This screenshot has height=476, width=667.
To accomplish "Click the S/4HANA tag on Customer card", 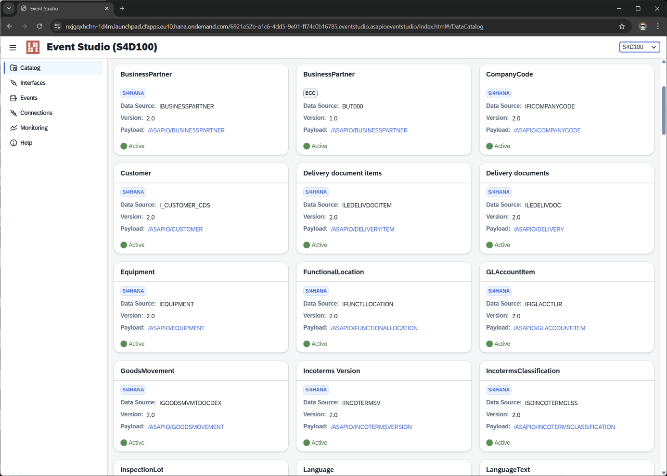I will (x=133, y=192).
